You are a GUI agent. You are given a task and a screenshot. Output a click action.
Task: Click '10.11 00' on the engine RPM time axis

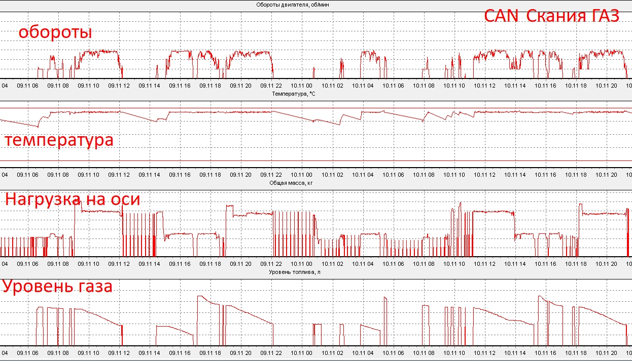point(301,86)
